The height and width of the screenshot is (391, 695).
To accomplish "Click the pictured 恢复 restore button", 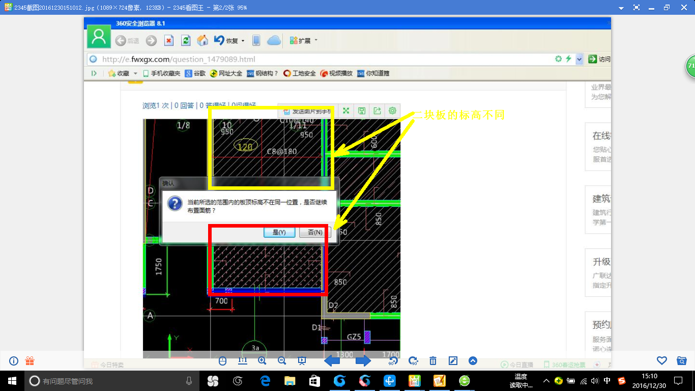I will pyautogui.click(x=226, y=41).
